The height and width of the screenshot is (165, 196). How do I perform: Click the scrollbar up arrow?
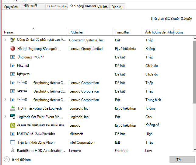194,38
